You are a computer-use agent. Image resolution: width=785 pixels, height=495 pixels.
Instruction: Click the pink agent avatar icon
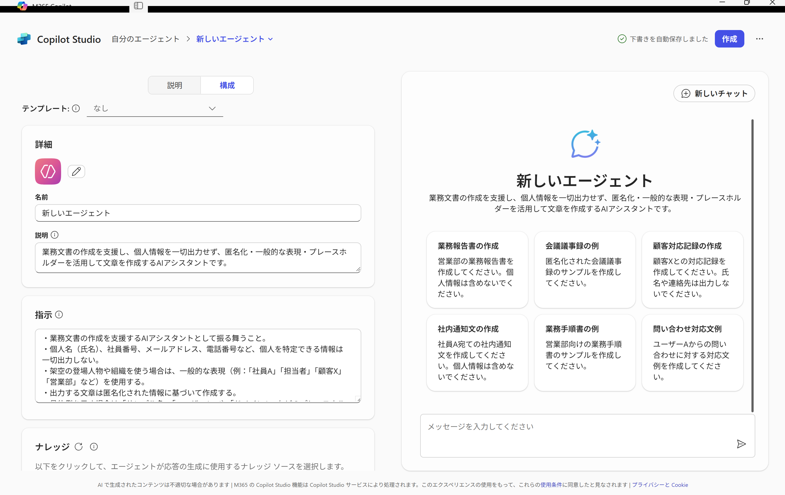(x=47, y=171)
